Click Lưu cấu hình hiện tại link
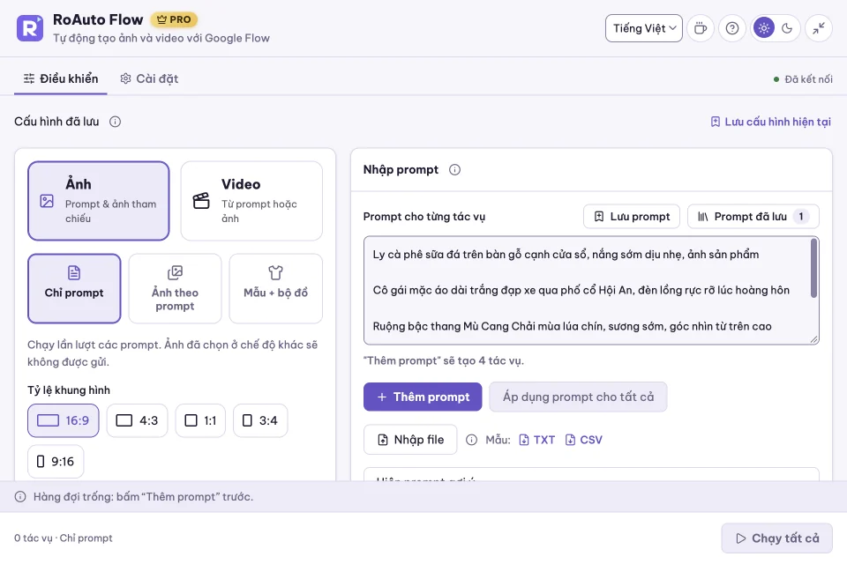This screenshot has height=564, width=847. point(771,122)
